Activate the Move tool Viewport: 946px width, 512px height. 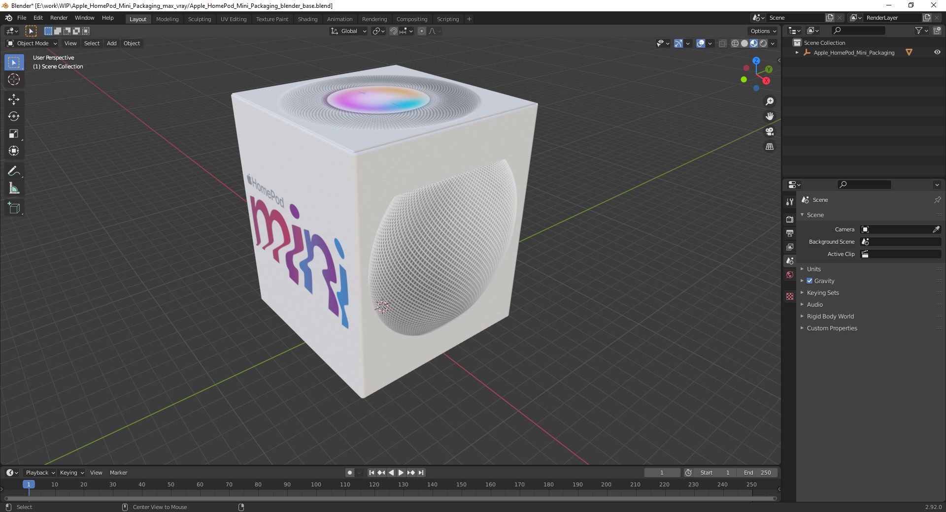tap(14, 99)
